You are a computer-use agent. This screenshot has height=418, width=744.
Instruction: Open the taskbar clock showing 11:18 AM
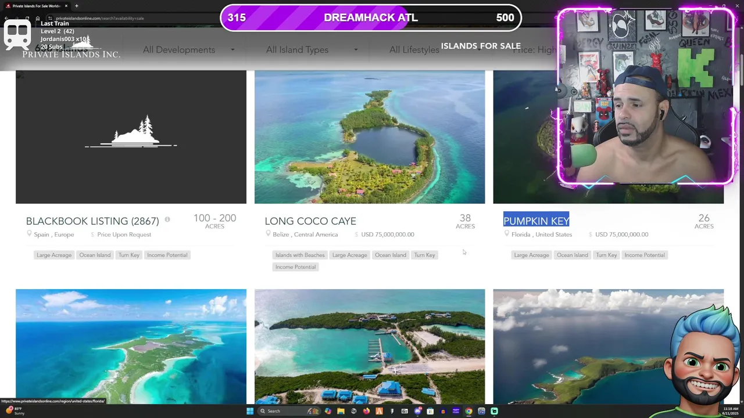click(x=731, y=411)
